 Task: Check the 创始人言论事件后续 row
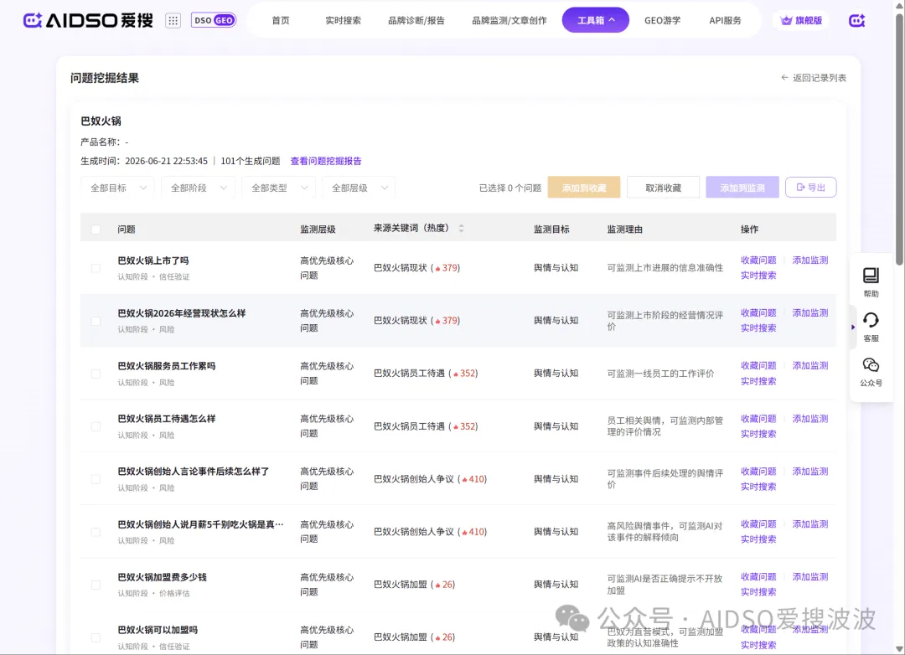tap(96, 479)
